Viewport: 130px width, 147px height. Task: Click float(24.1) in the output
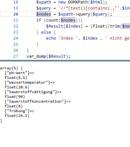pyautogui.click(x=17, y=116)
